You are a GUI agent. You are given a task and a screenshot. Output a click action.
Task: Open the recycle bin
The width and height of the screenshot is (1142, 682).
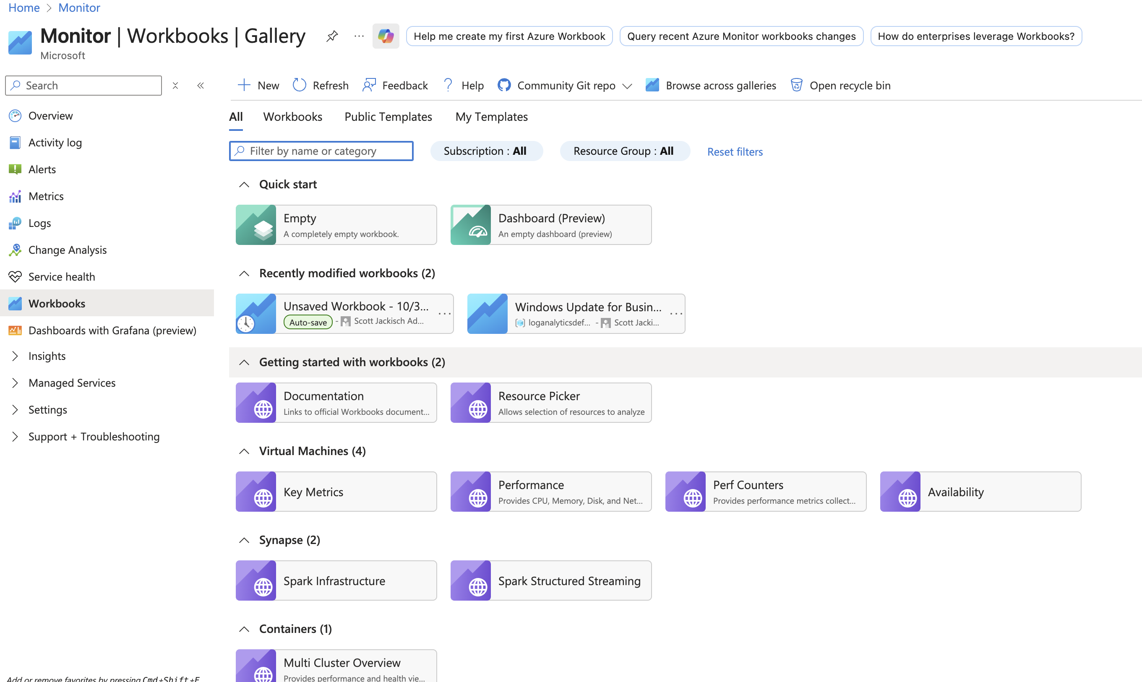[x=840, y=85]
